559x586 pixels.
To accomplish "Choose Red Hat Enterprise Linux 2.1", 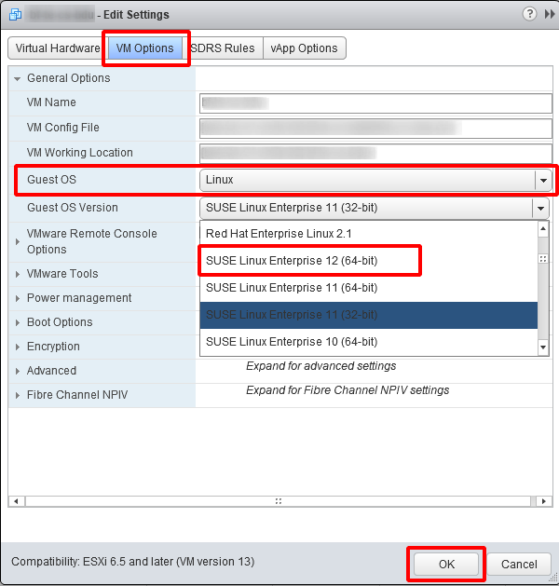I will click(368, 234).
